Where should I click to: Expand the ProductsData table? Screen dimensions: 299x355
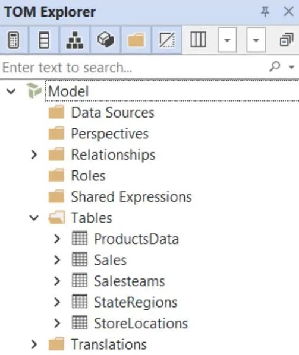pyautogui.click(x=57, y=239)
